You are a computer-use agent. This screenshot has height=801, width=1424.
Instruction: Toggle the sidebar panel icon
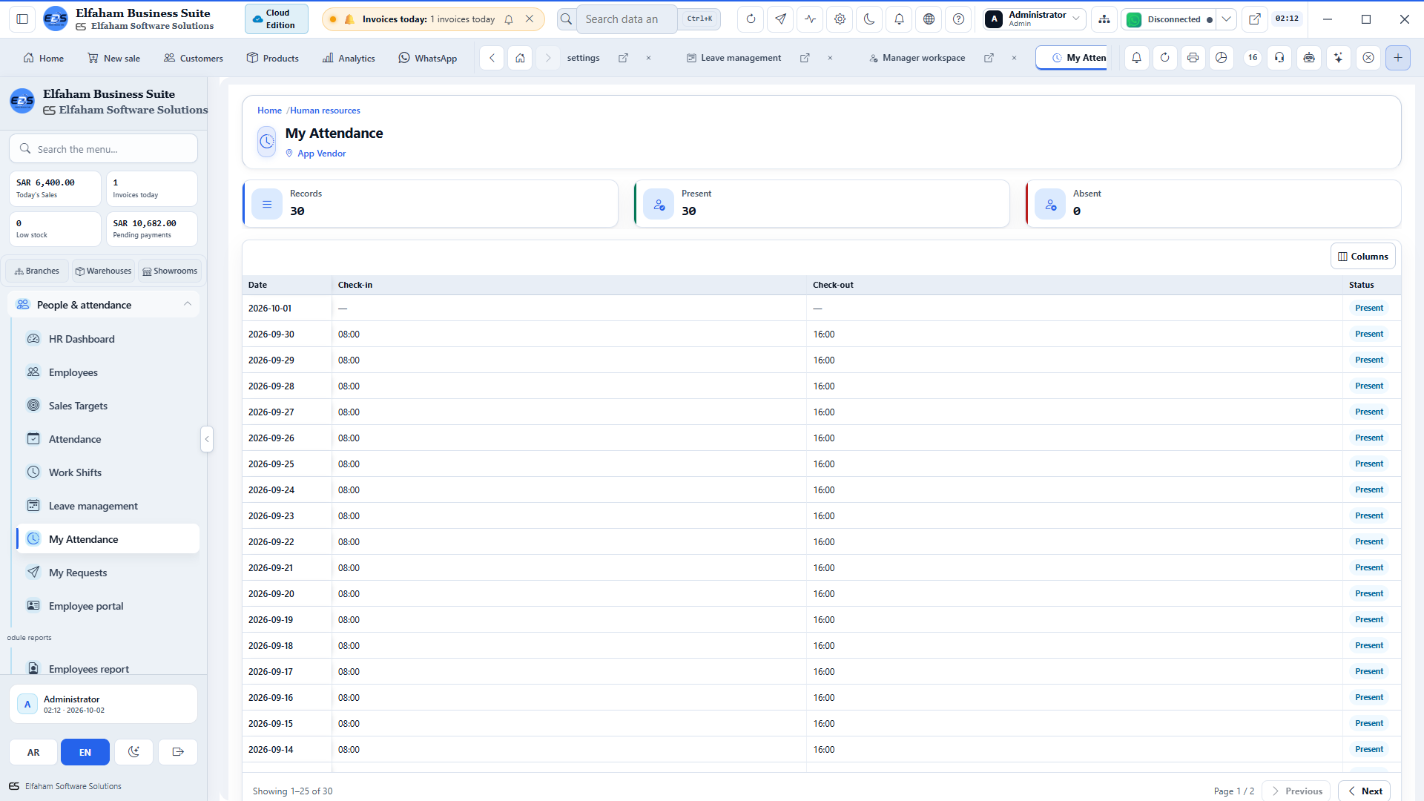pyautogui.click(x=22, y=19)
